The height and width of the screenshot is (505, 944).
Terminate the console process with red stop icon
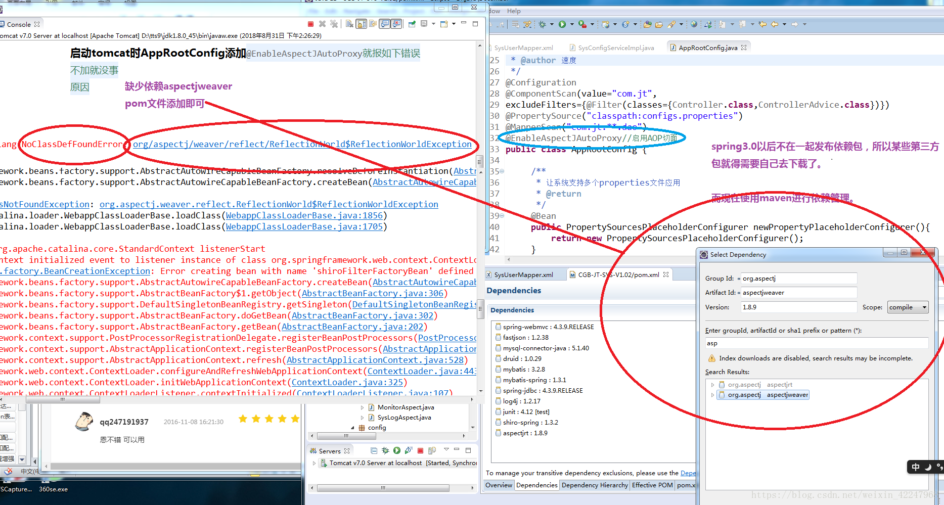(x=311, y=24)
